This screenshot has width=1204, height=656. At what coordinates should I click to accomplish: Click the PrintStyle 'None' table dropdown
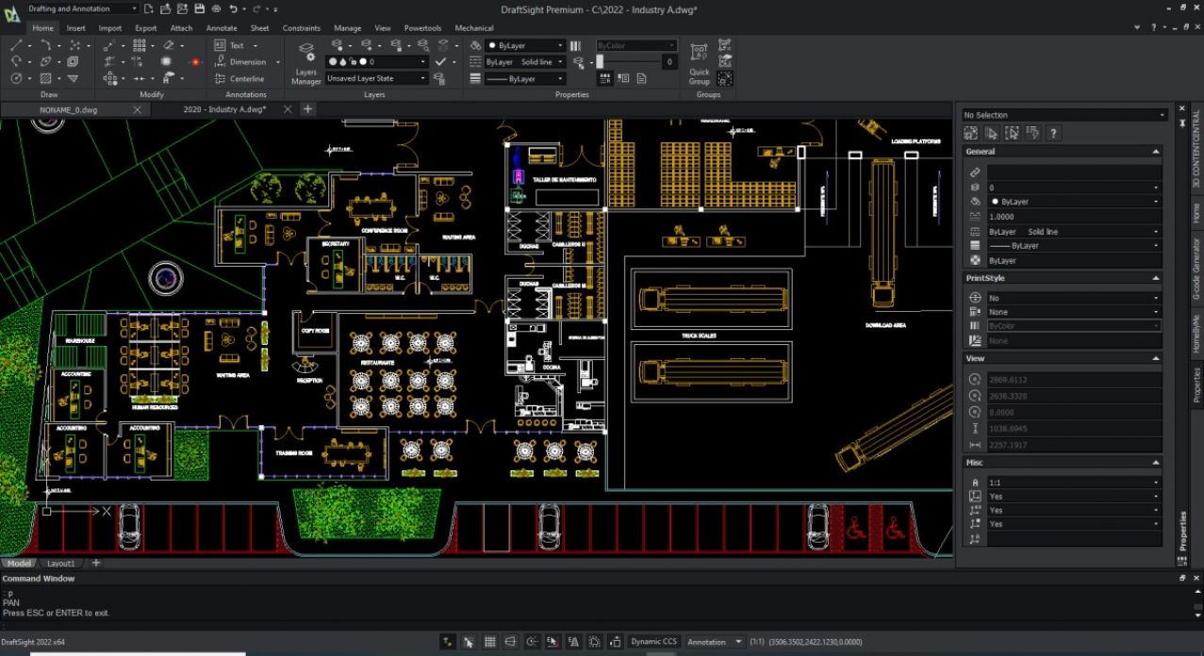click(x=1074, y=312)
